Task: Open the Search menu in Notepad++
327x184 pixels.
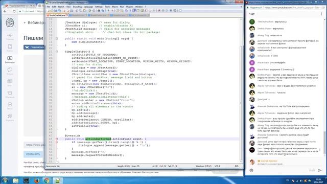Action: pos(61,7)
